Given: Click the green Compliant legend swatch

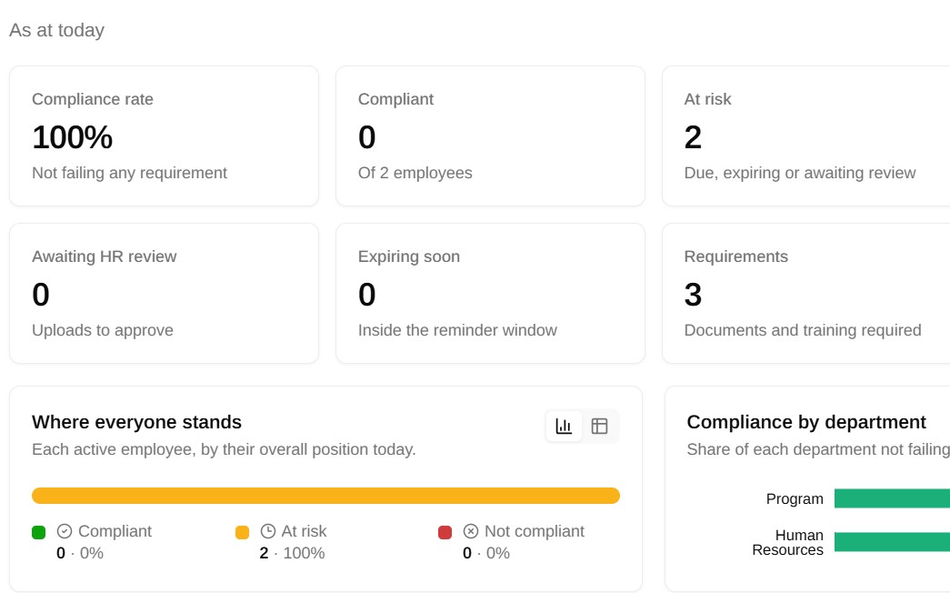Looking at the screenshot, I should tap(39, 532).
